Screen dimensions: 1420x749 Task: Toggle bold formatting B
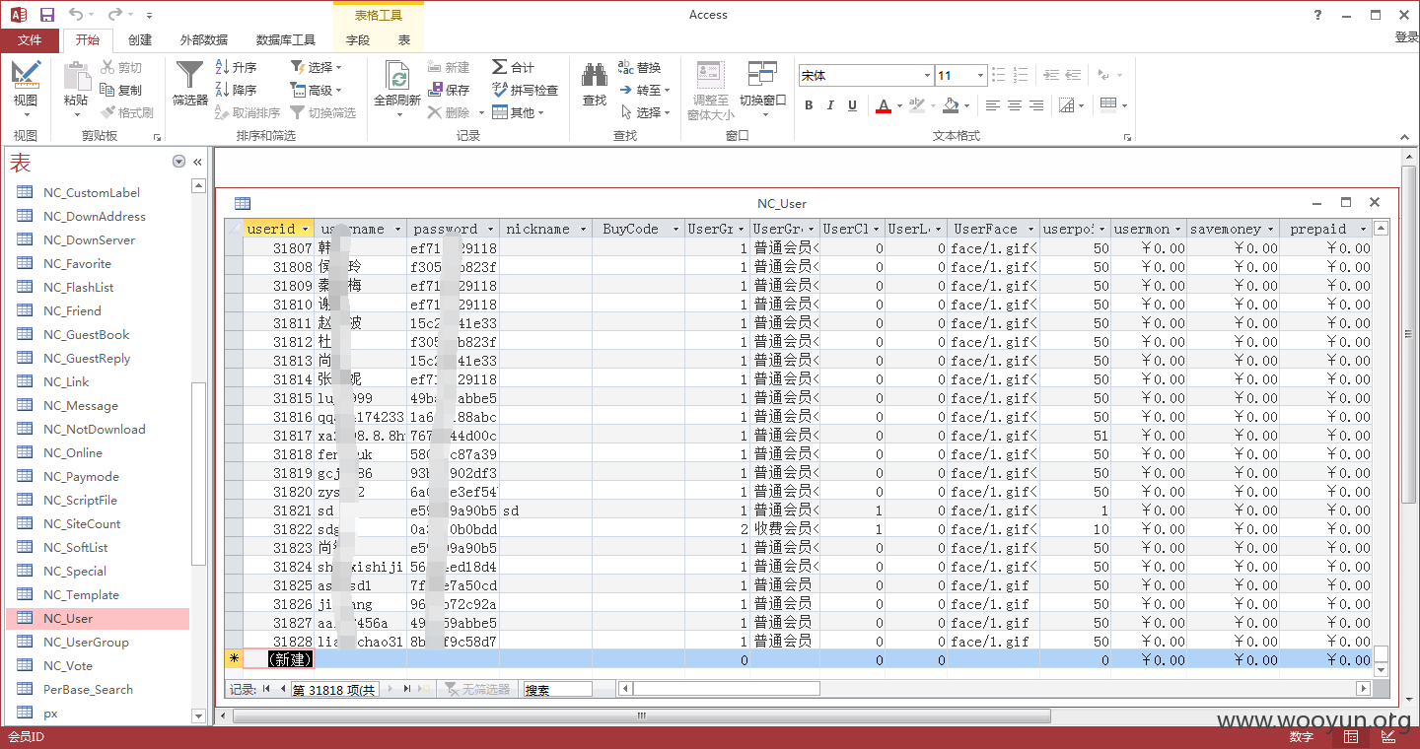click(x=809, y=105)
